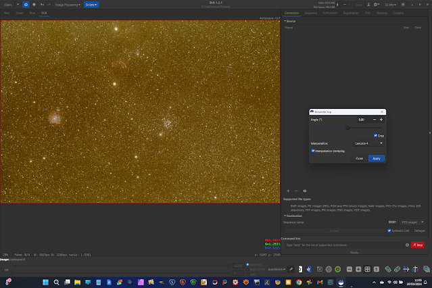The width and height of the screenshot is (432, 288).
Task: Click the redo arrow icon
Action: 50,4
